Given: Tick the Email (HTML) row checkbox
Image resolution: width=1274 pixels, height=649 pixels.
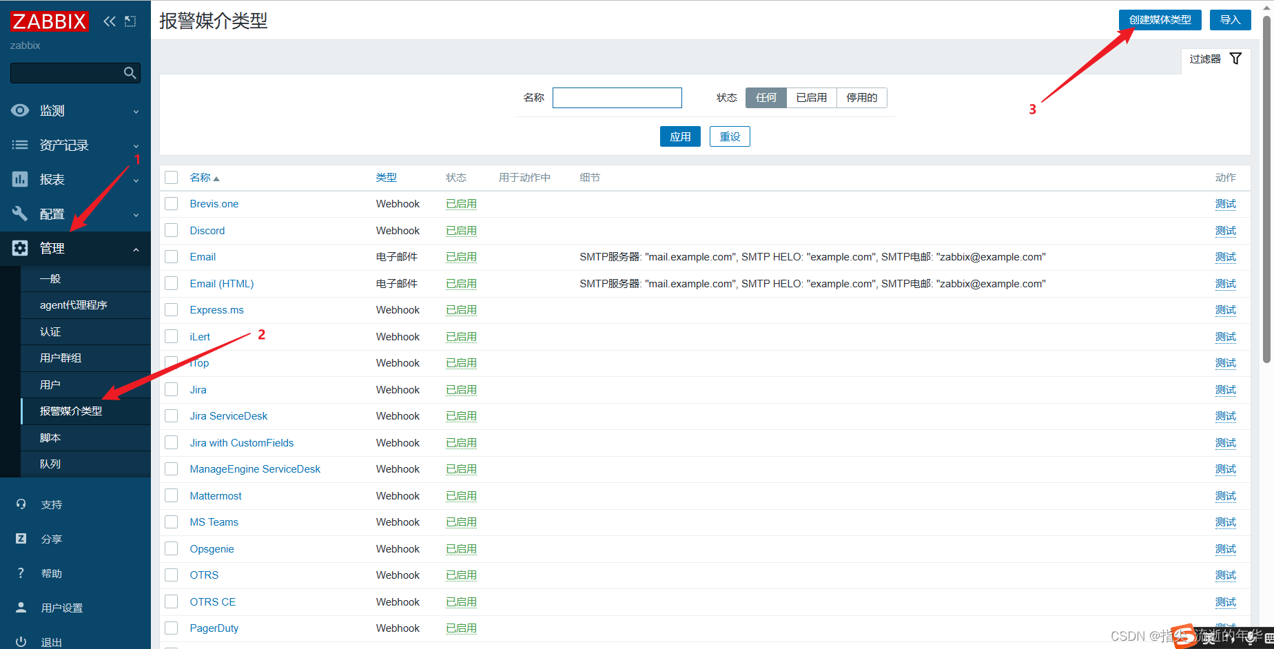Looking at the screenshot, I should click(172, 283).
